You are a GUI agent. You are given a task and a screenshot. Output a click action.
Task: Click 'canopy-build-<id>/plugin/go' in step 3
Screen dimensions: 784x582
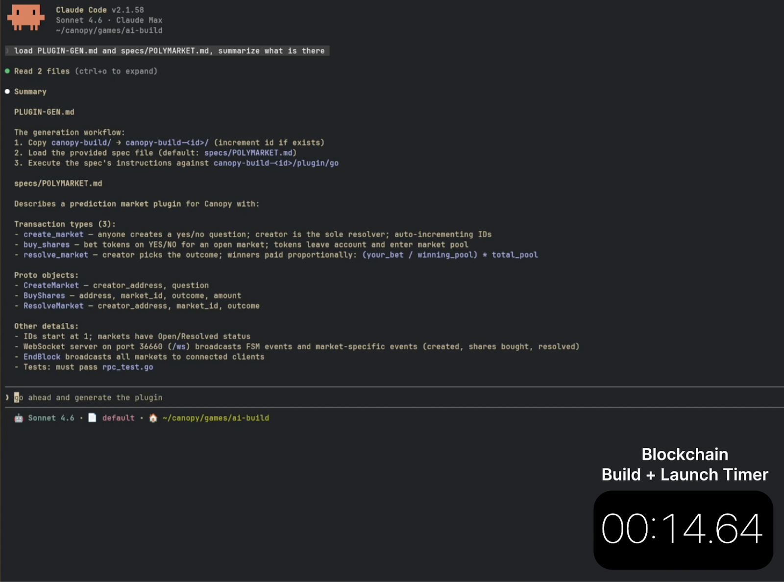point(276,163)
